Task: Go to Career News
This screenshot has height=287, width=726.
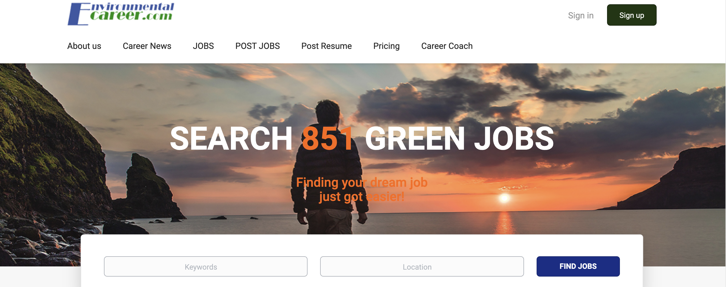Action: pyautogui.click(x=147, y=46)
